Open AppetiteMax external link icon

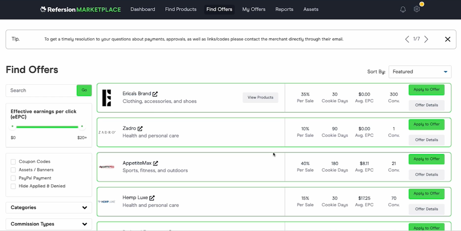pyautogui.click(x=156, y=163)
